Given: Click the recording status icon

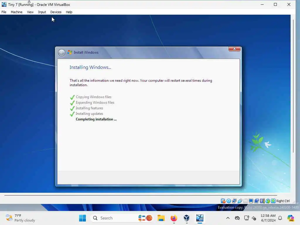Looking at the screenshot, I should click(x=257, y=201).
